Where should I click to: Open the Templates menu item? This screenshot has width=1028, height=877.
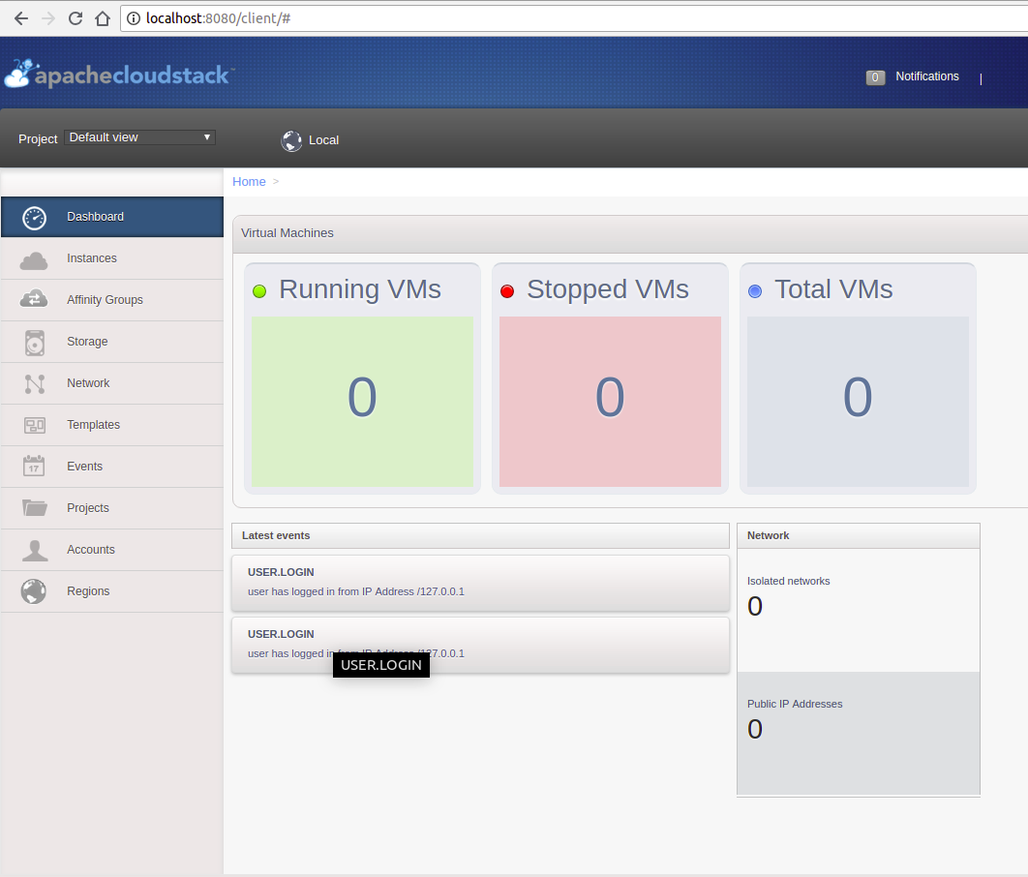(x=112, y=425)
